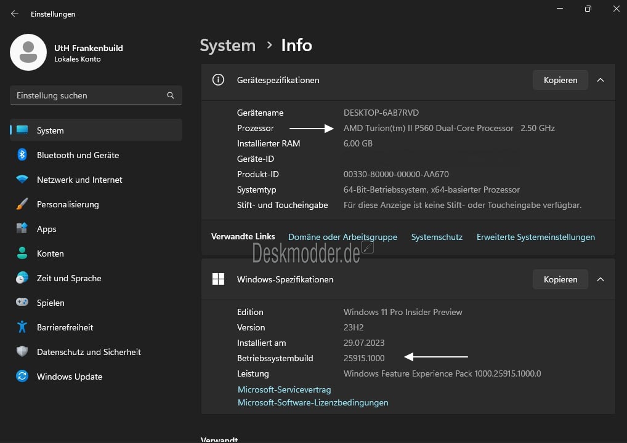Click the Einstellung suchen search field
This screenshot has height=443, width=627.
(x=89, y=95)
